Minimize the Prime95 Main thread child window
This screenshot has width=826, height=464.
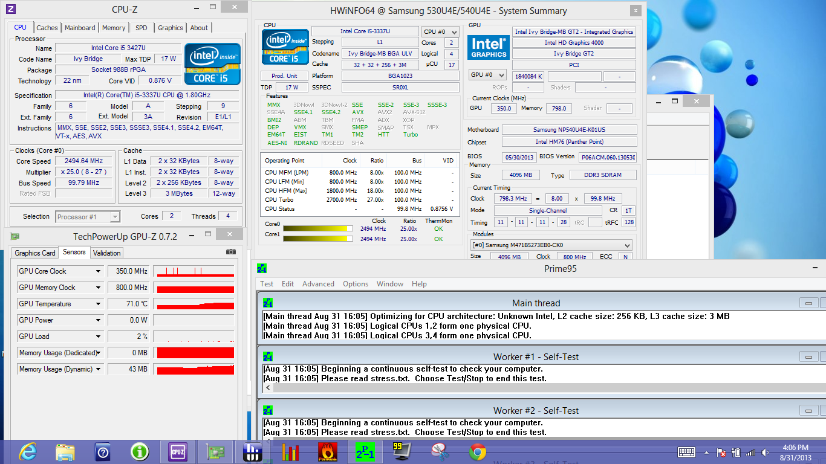[808, 303]
